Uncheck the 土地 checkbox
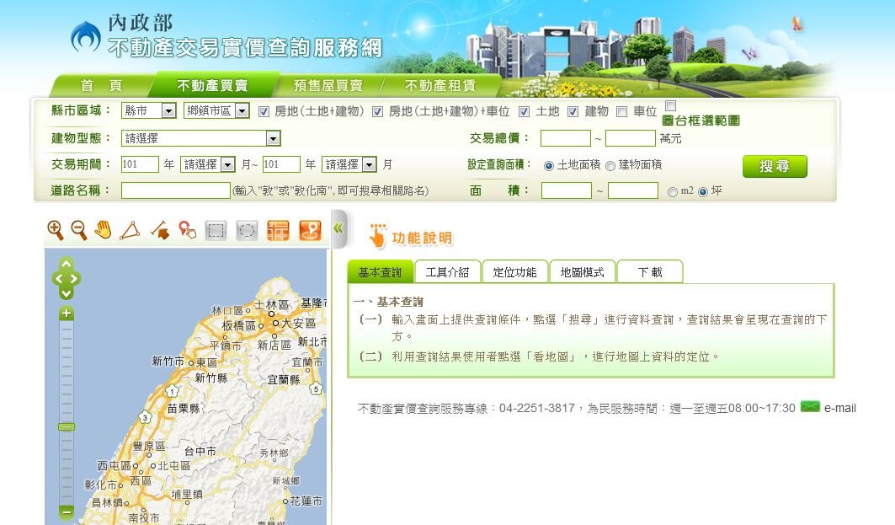Screen dimensions: 895x525 pos(525,111)
